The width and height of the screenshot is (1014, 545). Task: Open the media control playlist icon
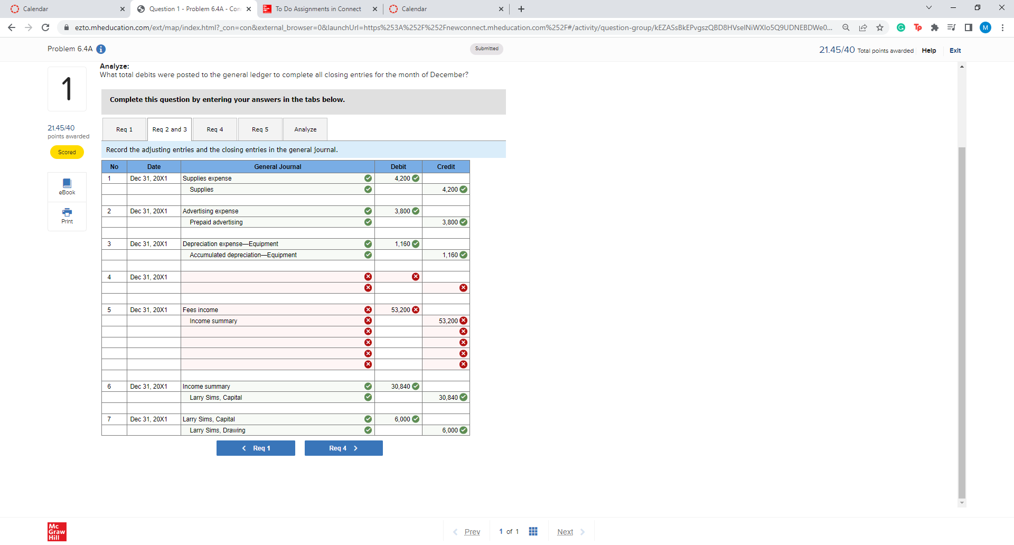[952, 27]
